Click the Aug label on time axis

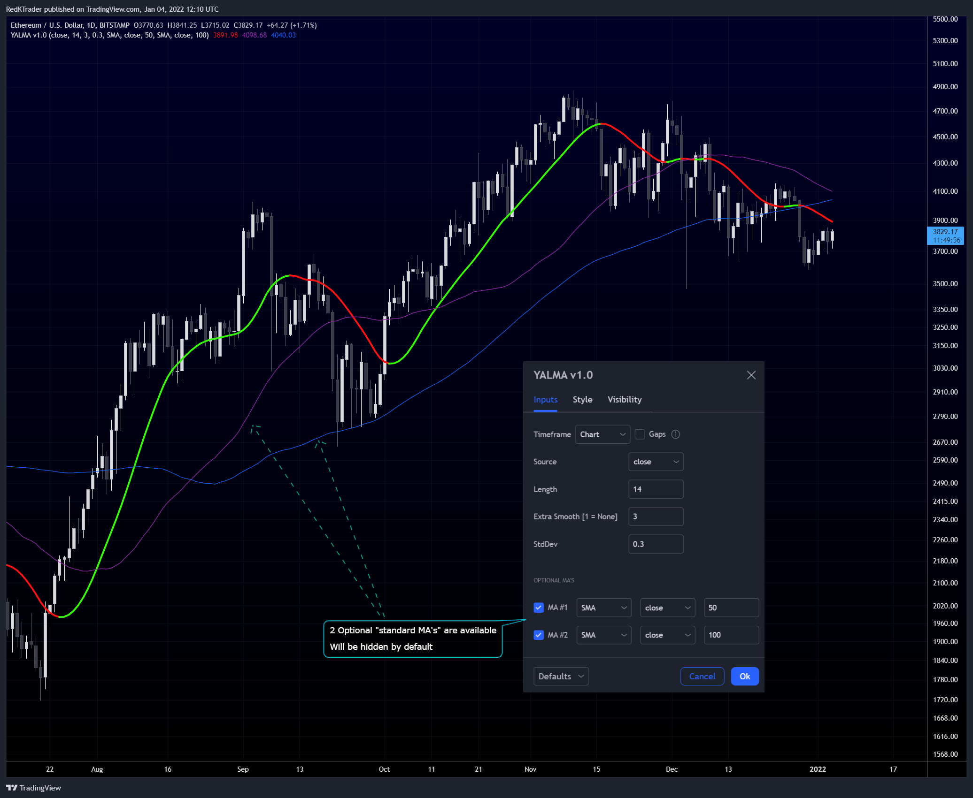tap(97, 769)
